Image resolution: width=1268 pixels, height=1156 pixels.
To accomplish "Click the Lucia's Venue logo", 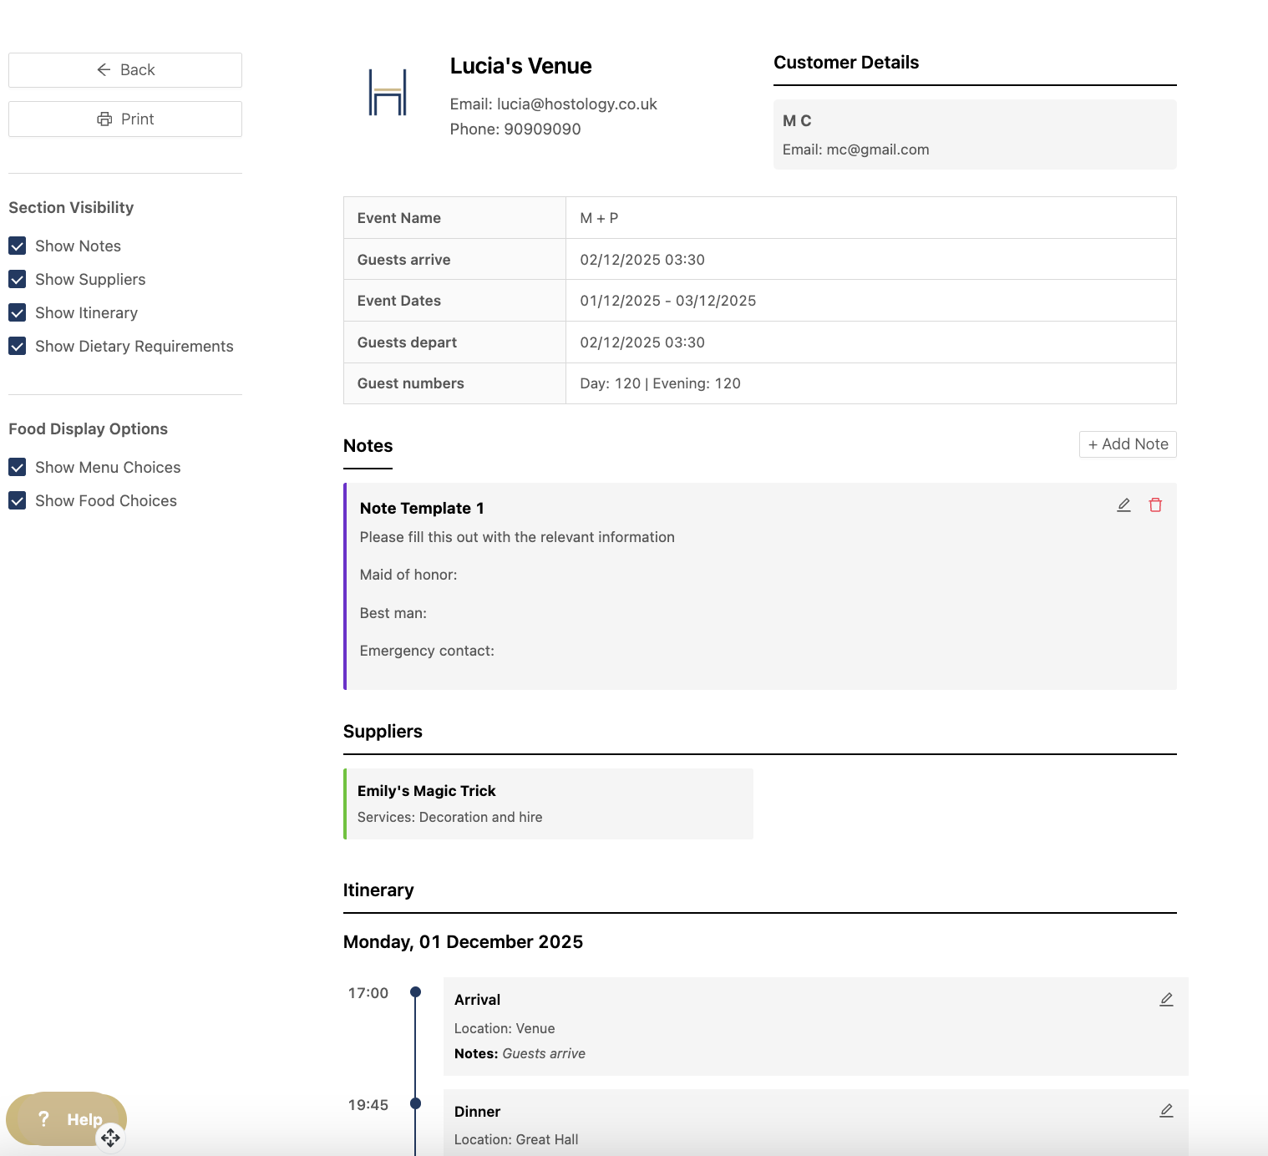I will coord(388,93).
